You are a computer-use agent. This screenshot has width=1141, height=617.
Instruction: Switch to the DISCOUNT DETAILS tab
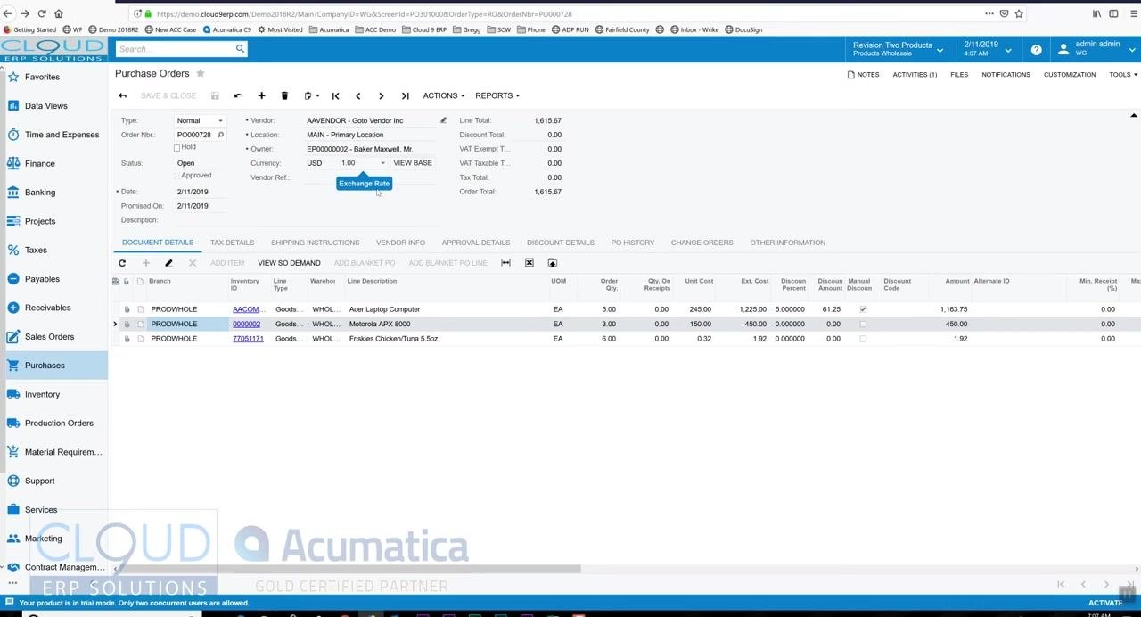click(x=560, y=243)
